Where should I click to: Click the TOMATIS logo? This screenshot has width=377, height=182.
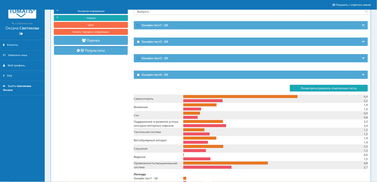tap(22, 13)
